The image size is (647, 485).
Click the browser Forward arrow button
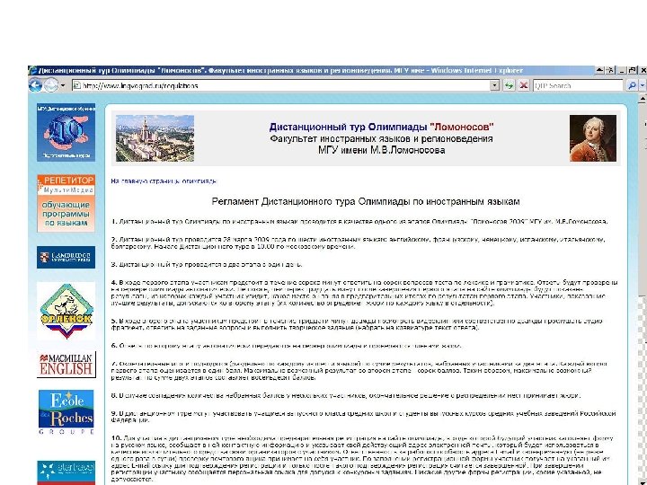click(51, 85)
